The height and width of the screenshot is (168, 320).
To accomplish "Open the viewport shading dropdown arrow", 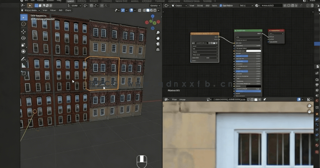I will point(159,11).
